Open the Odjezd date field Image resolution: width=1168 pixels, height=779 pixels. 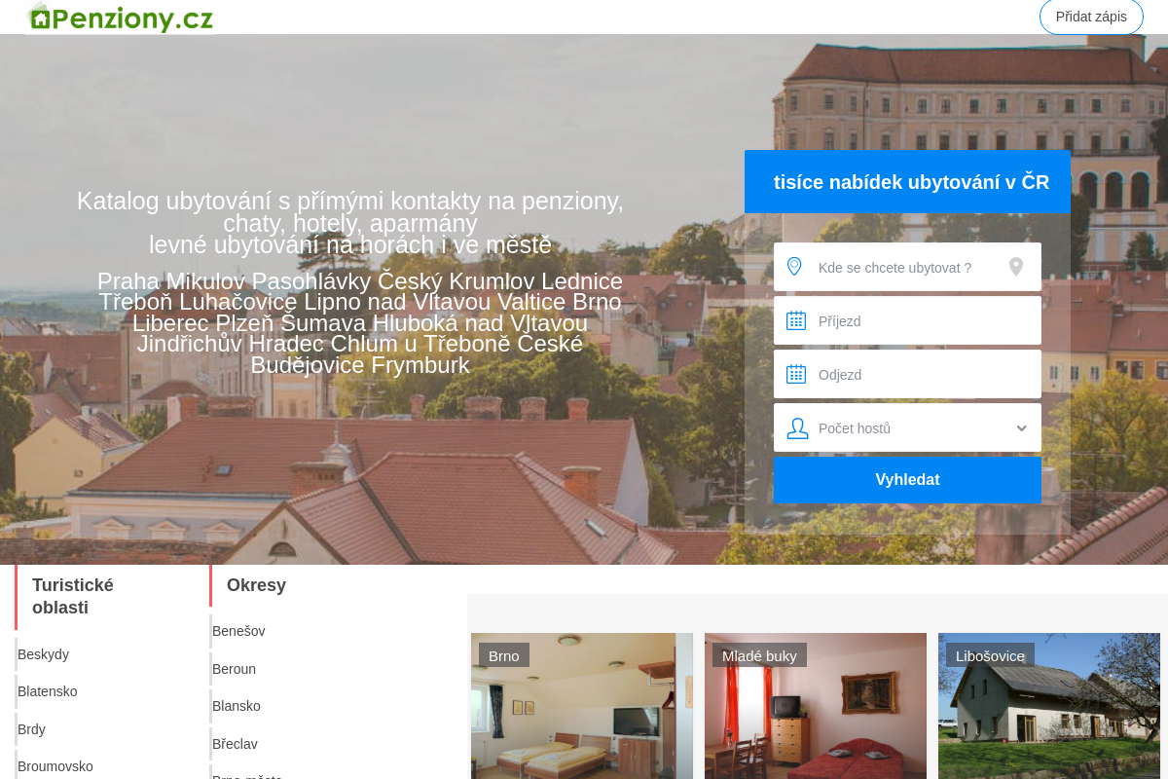click(907, 374)
